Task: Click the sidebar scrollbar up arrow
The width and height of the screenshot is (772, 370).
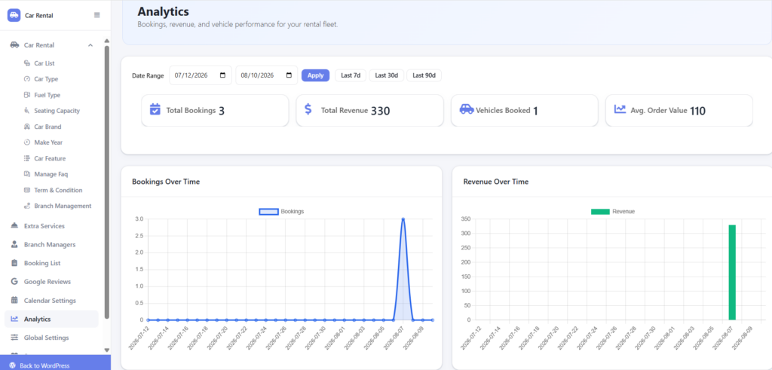Action: pyautogui.click(x=107, y=41)
